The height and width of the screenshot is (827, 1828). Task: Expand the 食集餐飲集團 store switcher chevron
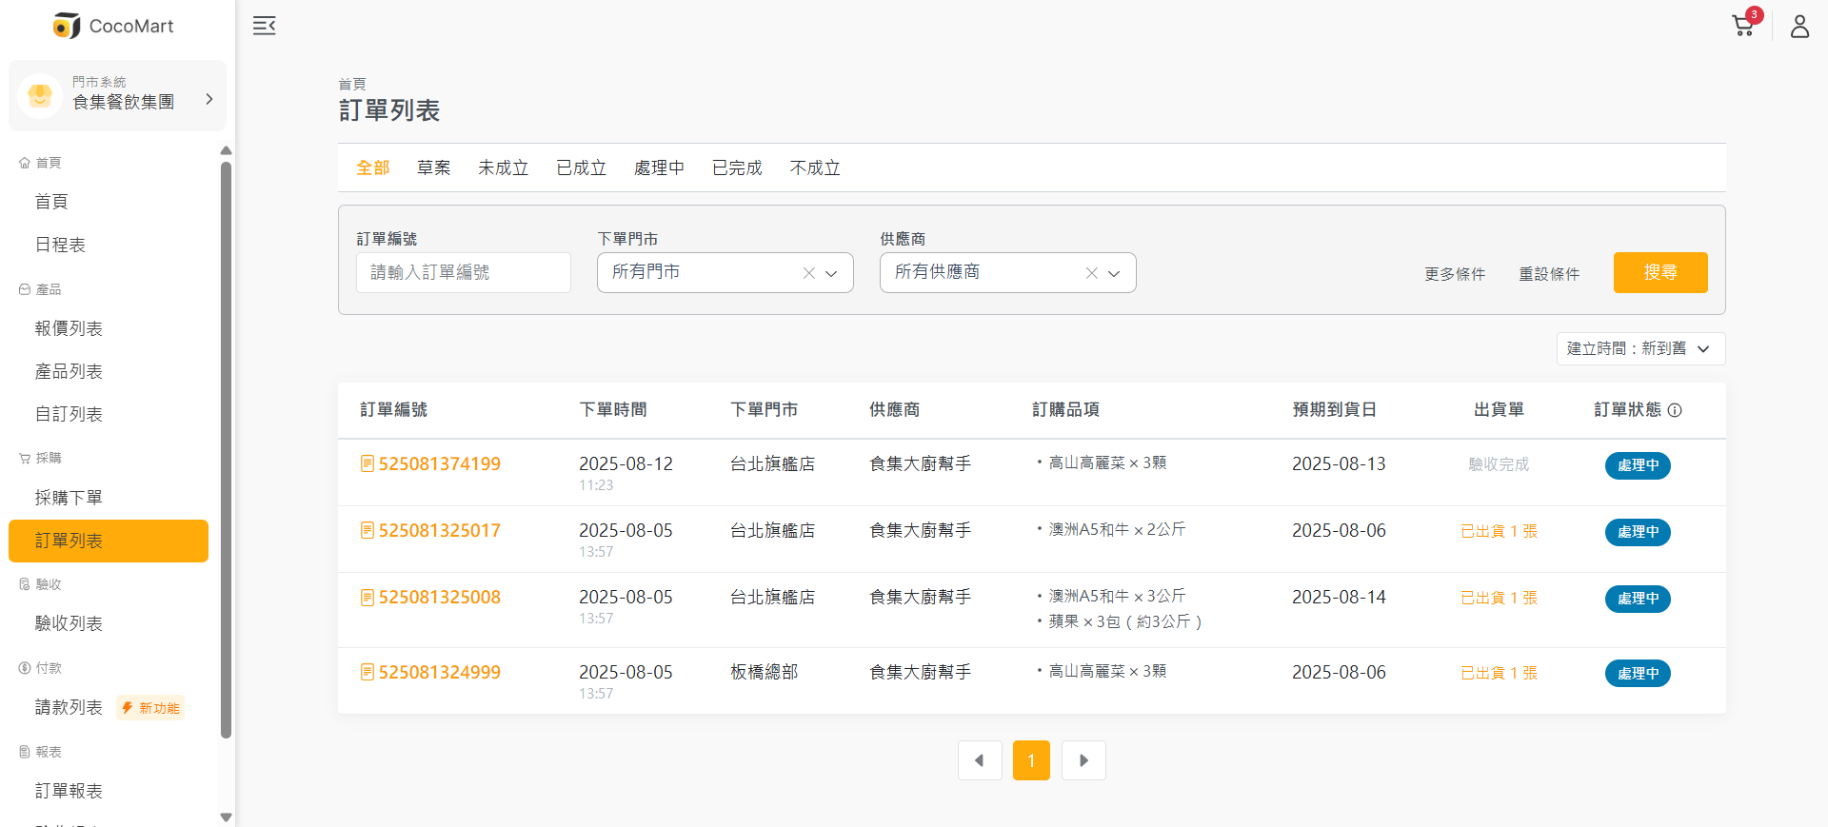[x=209, y=99]
